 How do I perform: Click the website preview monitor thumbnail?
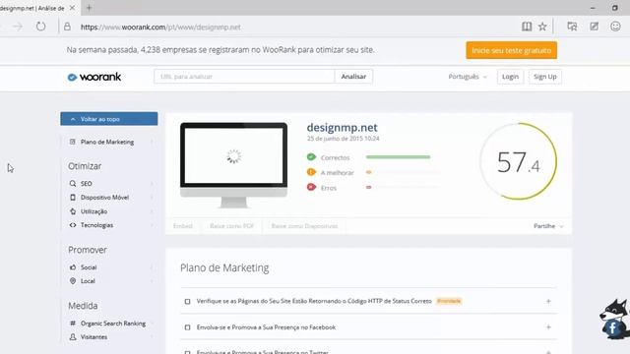234,165
